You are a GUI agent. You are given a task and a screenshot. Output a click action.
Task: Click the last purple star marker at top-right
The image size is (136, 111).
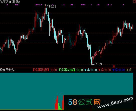click(x=123, y=5)
